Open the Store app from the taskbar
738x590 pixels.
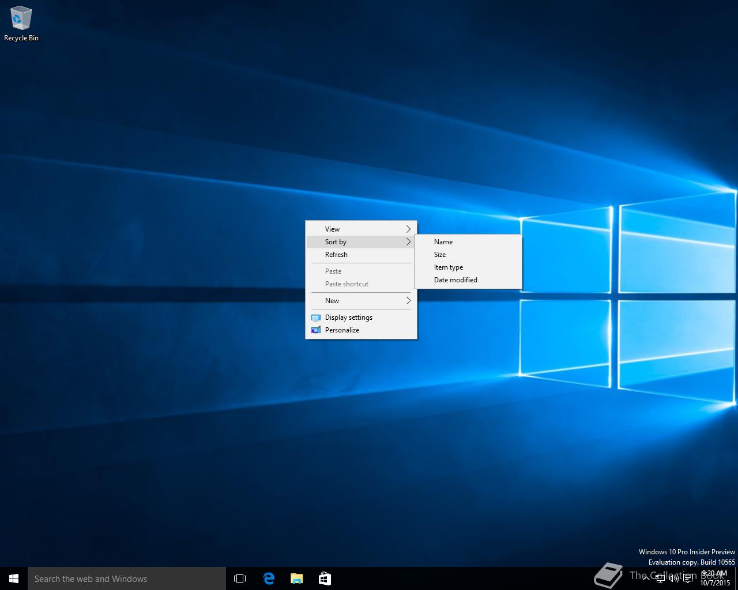pyautogui.click(x=325, y=578)
